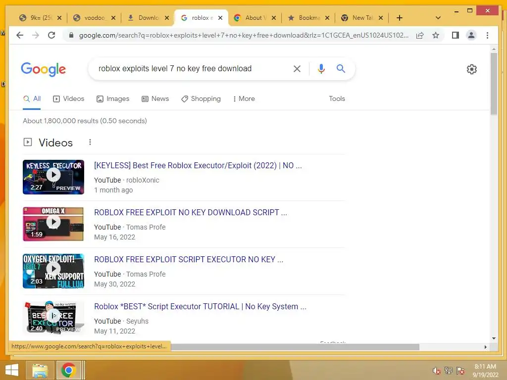507x380 pixels.
Task: Open Chrome three-dot menu
Action: tap(487, 35)
